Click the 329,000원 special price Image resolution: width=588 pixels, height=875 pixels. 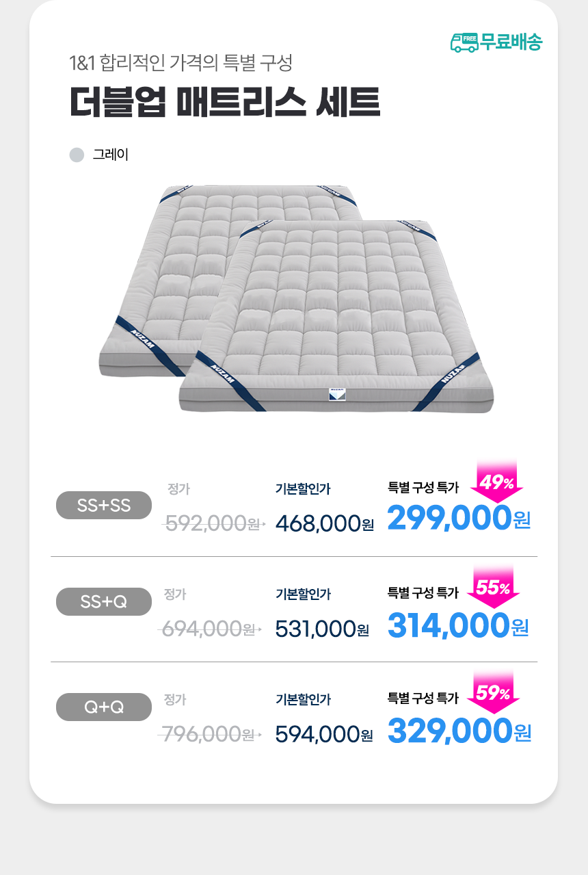[458, 731]
